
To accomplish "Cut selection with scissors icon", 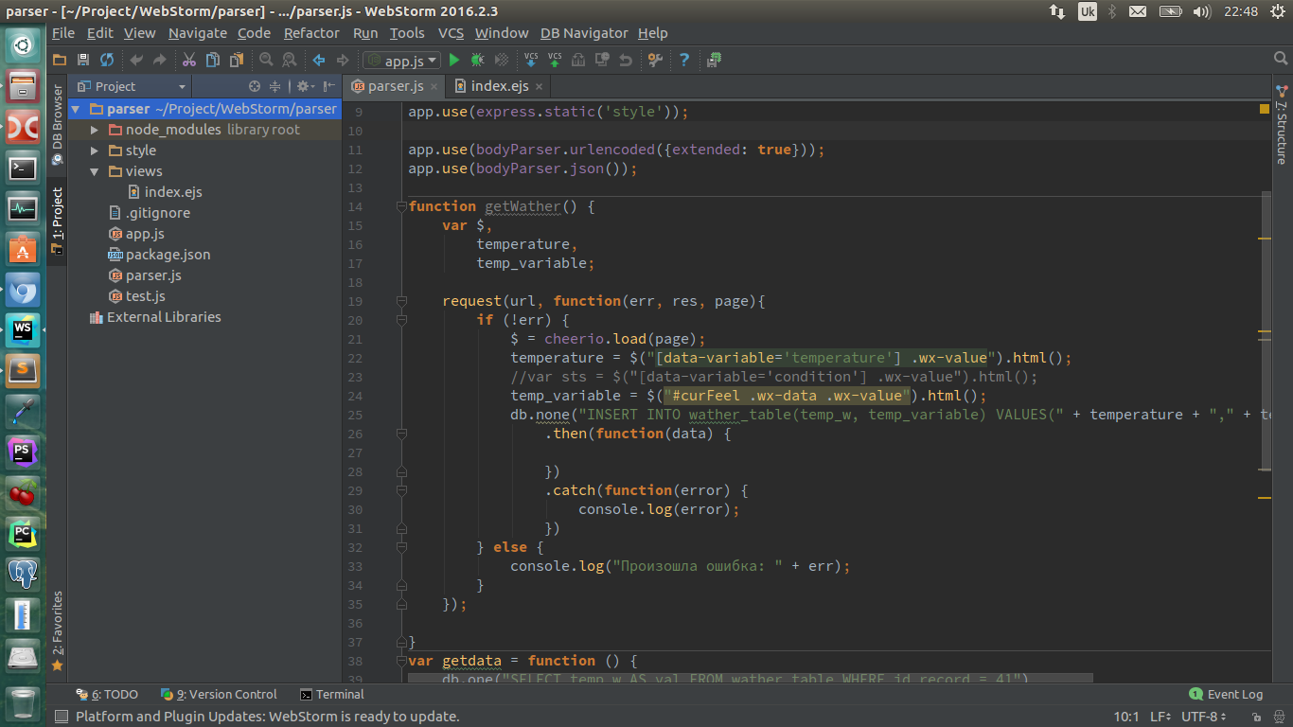I will (x=188, y=60).
